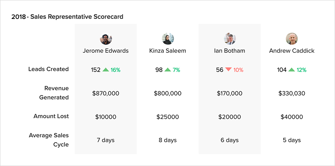Viewport: 335px width, 166px height.
Task: Select the Andrew Caddick name label
Action: tap(291, 51)
